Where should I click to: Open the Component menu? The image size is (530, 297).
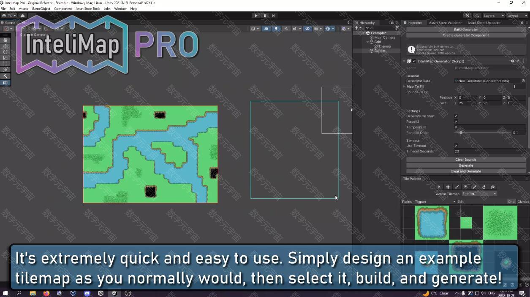63,8
